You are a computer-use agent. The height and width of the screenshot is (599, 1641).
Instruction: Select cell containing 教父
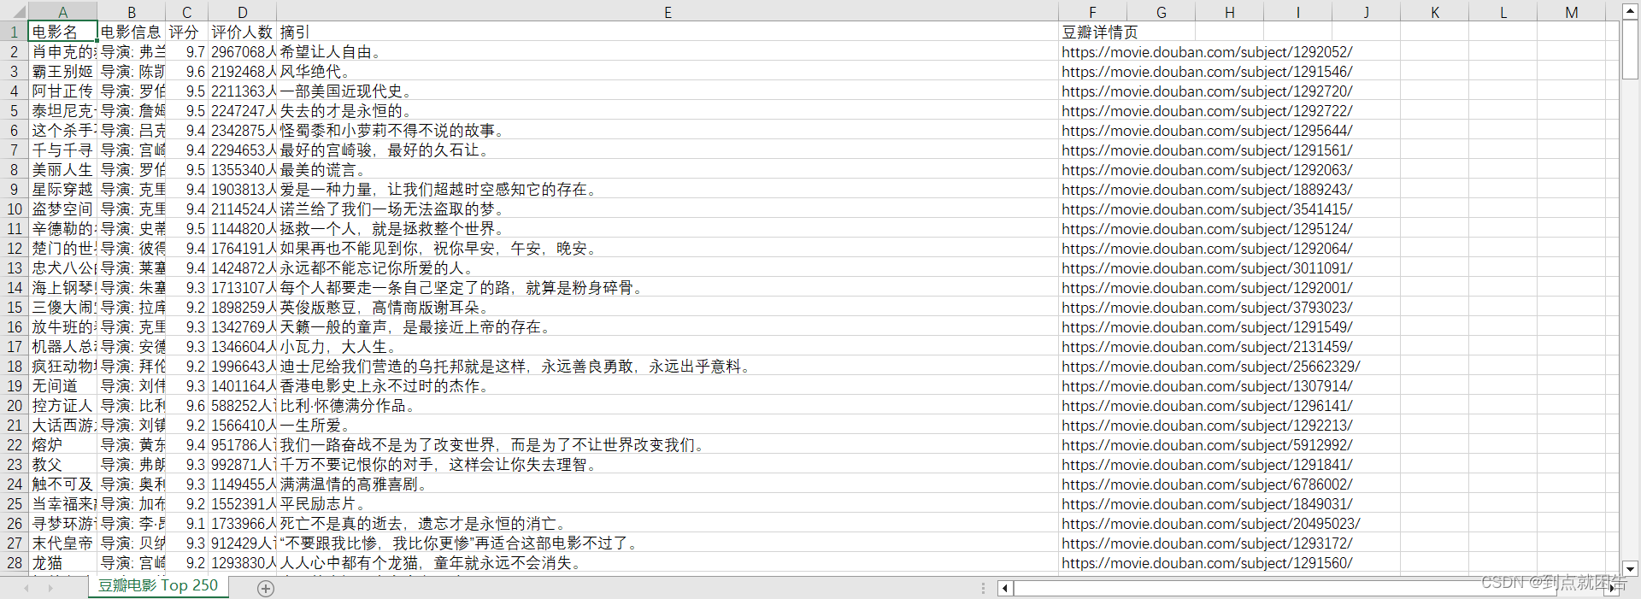62,465
